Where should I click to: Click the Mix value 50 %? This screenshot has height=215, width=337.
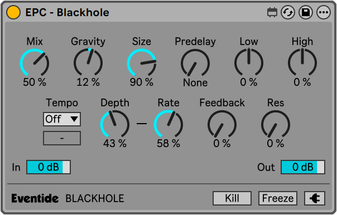click(35, 82)
